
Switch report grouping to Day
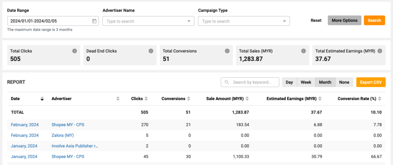click(x=289, y=82)
